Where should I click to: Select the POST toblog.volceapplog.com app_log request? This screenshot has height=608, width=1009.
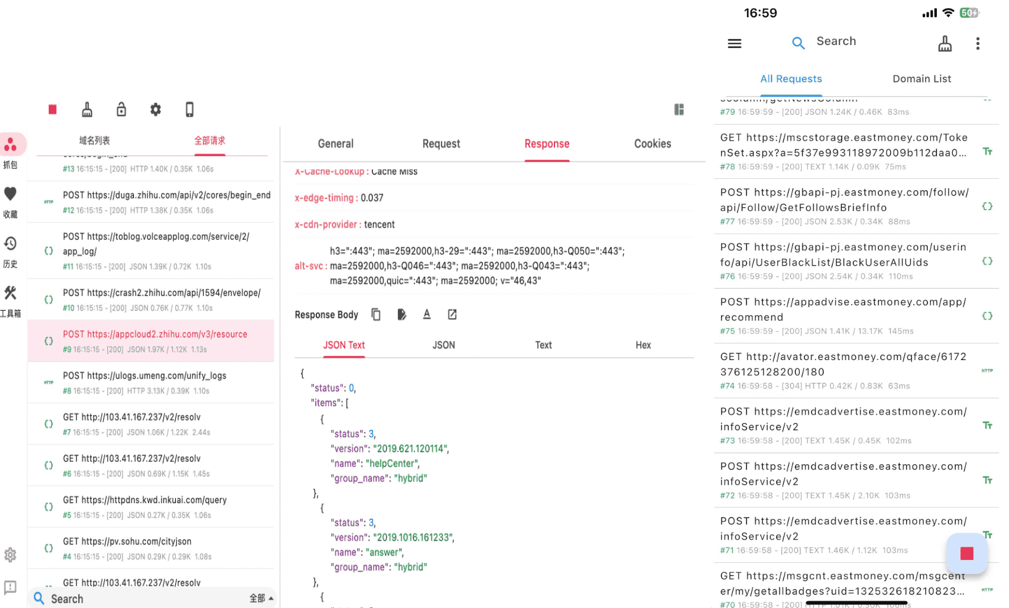[151, 251]
